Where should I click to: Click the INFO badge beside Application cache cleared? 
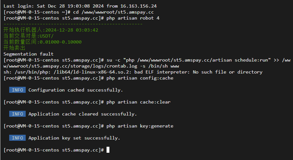17,114
